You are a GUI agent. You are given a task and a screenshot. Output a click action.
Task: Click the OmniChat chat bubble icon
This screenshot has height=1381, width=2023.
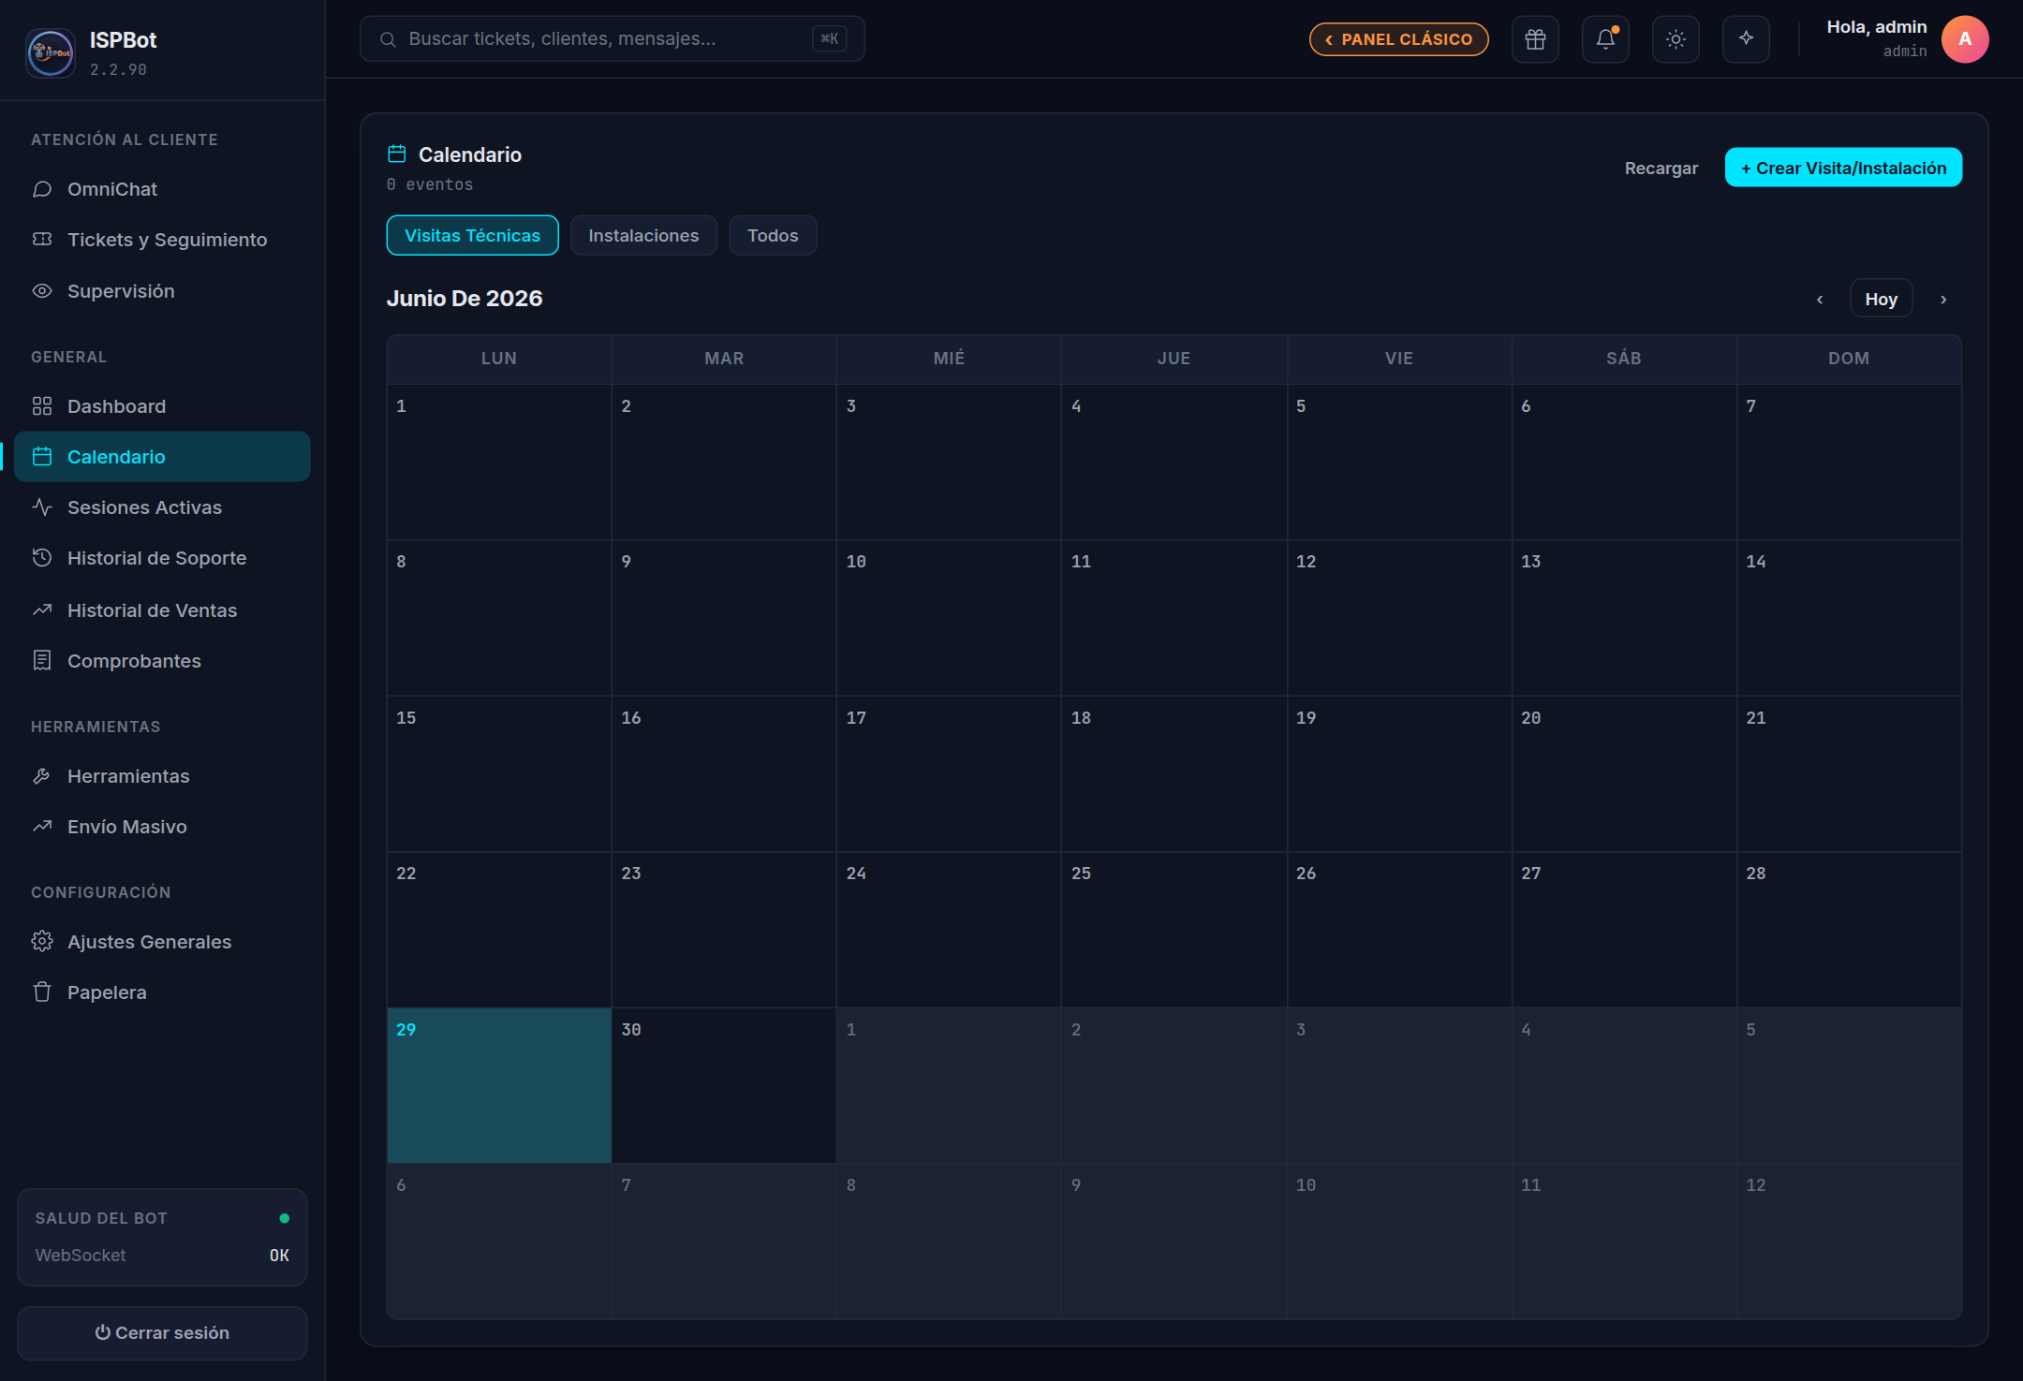pyautogui.click(x=42, y=189)
